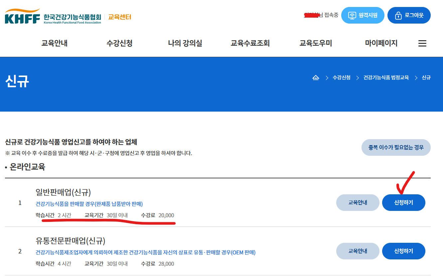Viewport: 443px width, 278px height.
Task: Click 건강기능식품 법정교육 in the breadcrumb
Action: coord(387,77)
